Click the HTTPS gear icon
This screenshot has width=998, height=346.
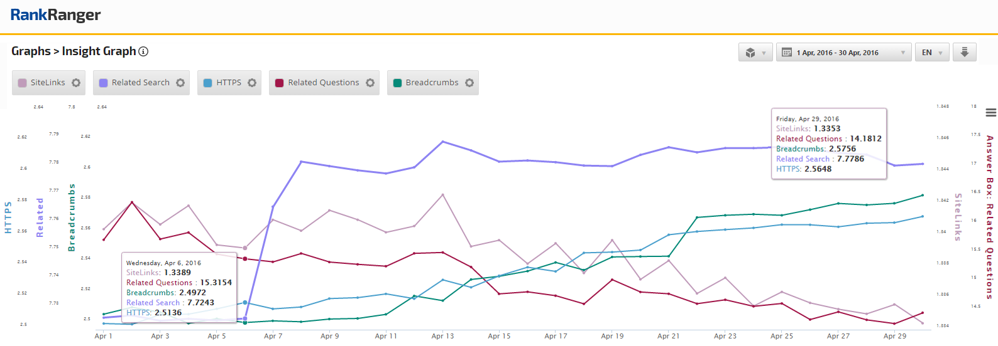252,83
